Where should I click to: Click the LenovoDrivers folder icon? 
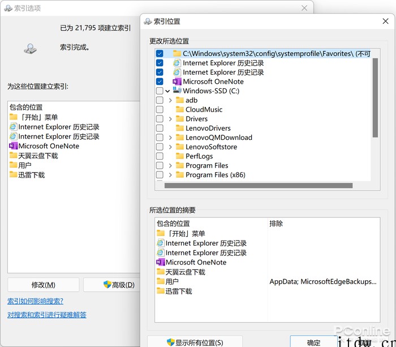coord(179,128)
